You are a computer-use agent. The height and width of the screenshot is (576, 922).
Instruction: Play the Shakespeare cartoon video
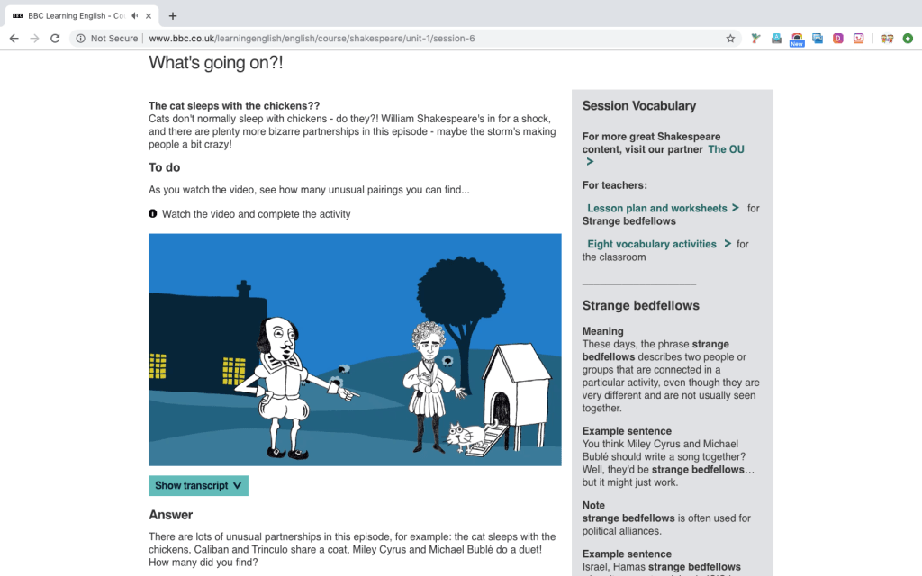355,349
